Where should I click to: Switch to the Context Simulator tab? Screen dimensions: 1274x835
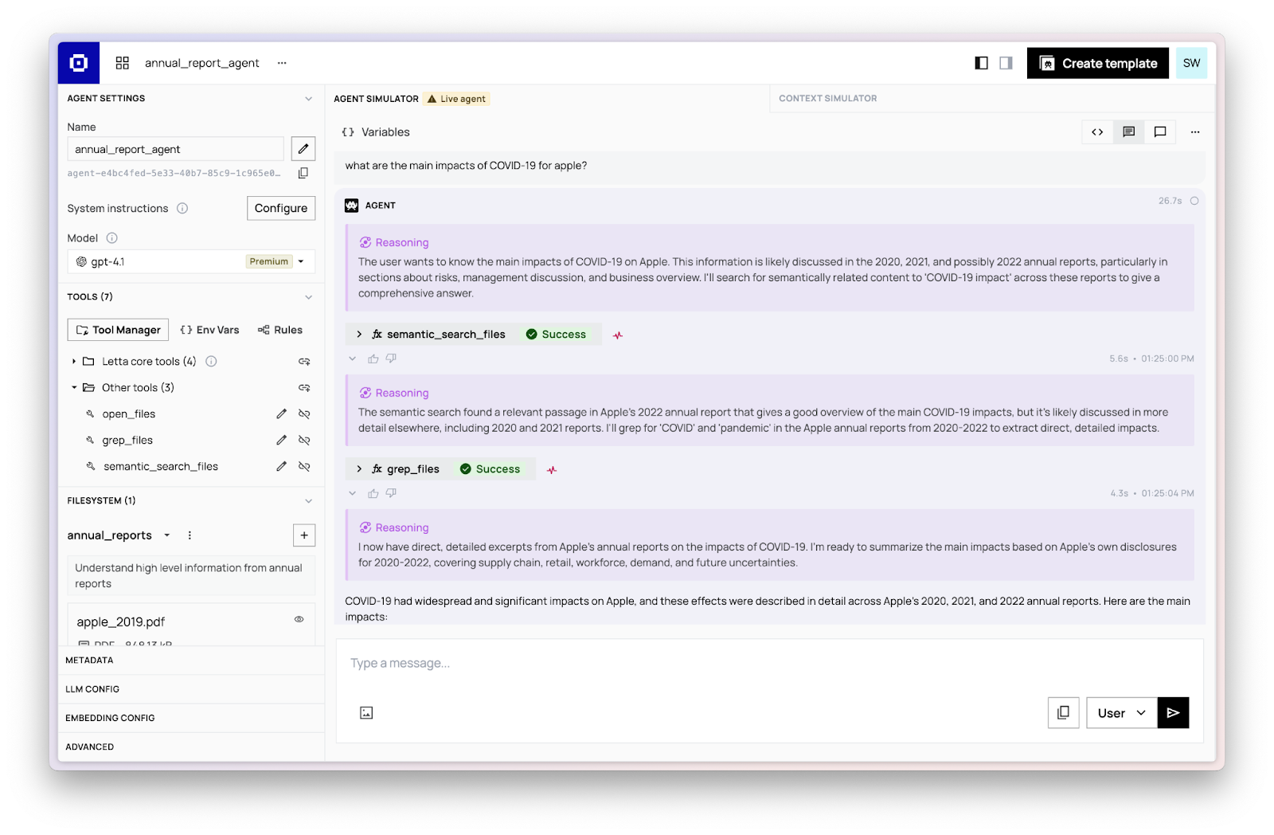point(827,99)
